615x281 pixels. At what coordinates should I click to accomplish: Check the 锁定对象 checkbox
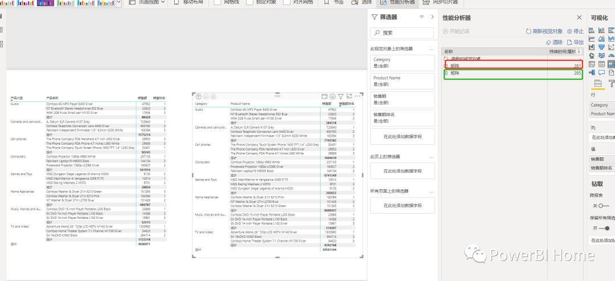coord(249,2)
